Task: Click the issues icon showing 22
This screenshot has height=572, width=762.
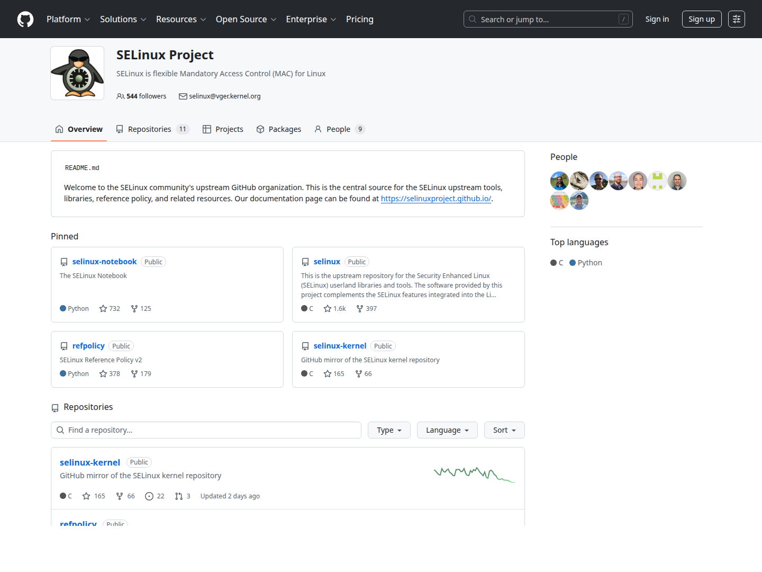Action: 149,496
